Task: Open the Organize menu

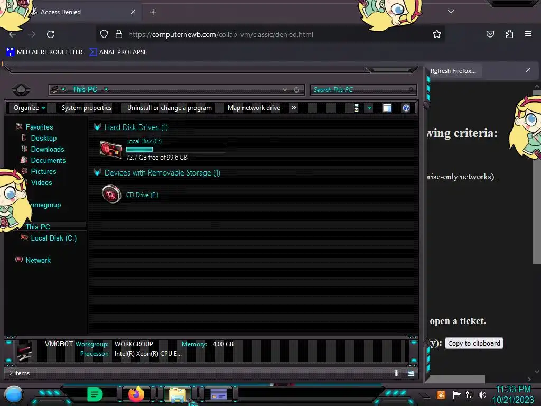Action: click(x=30, y=108)
